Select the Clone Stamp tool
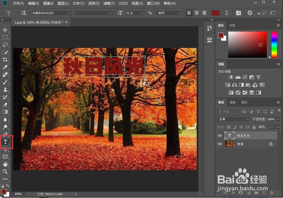Image resolution: width=283 pixels, height=198 pixels. click(x=5, y=90)
